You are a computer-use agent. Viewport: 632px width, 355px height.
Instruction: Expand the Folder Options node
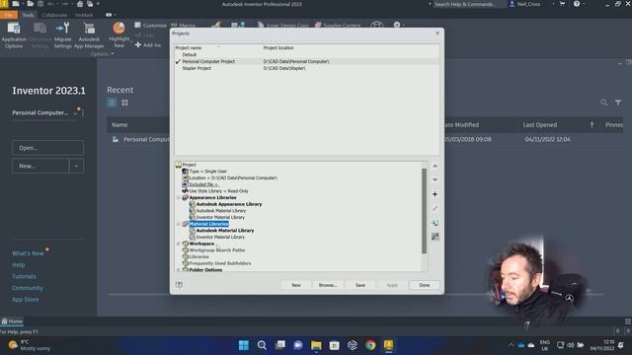[x=178, y=269]
